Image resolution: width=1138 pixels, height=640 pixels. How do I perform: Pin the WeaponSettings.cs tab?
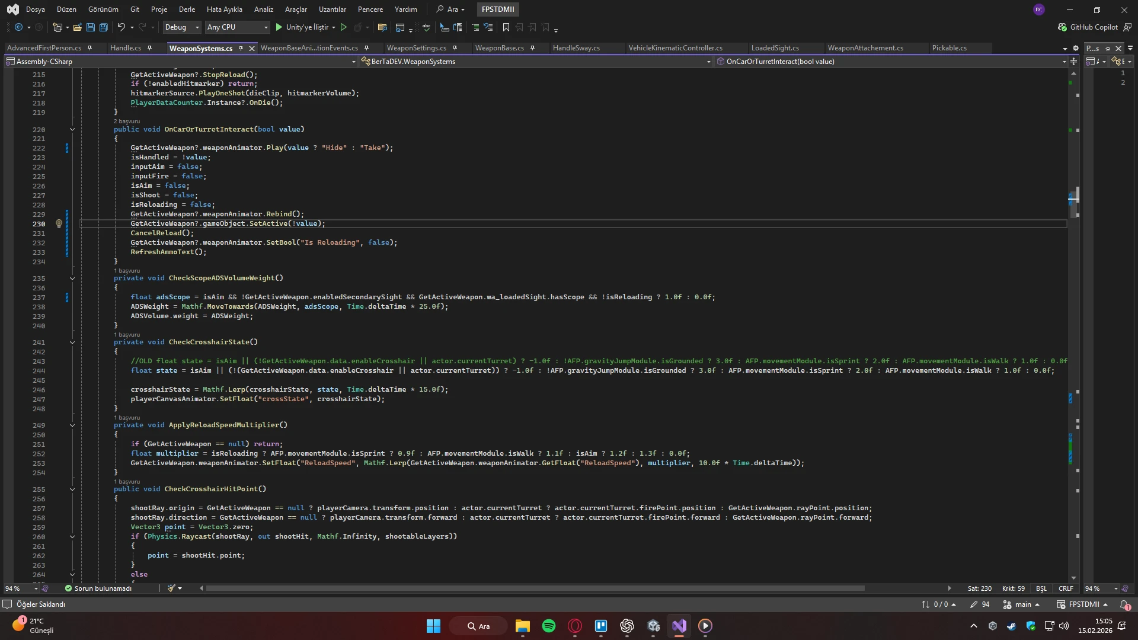click(455, 48)
